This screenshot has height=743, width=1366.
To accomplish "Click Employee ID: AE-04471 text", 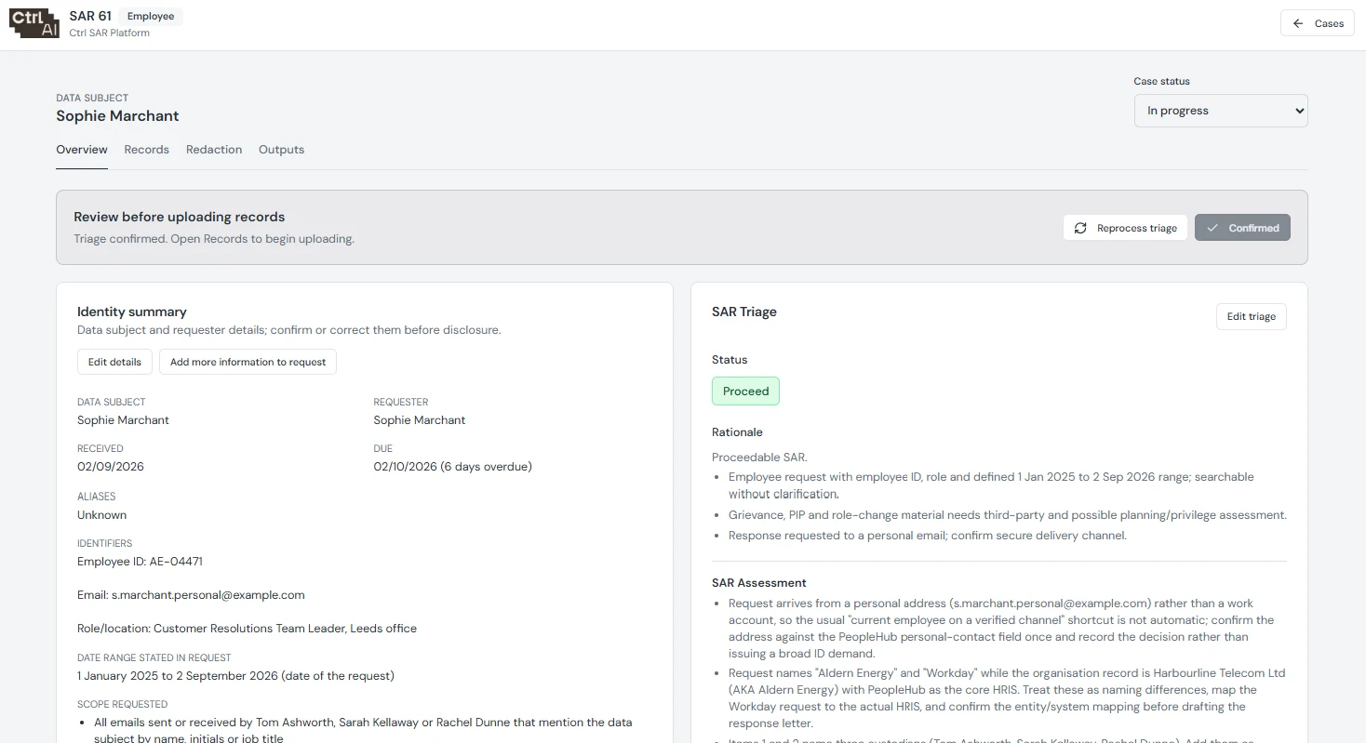I will click(140, 562).
